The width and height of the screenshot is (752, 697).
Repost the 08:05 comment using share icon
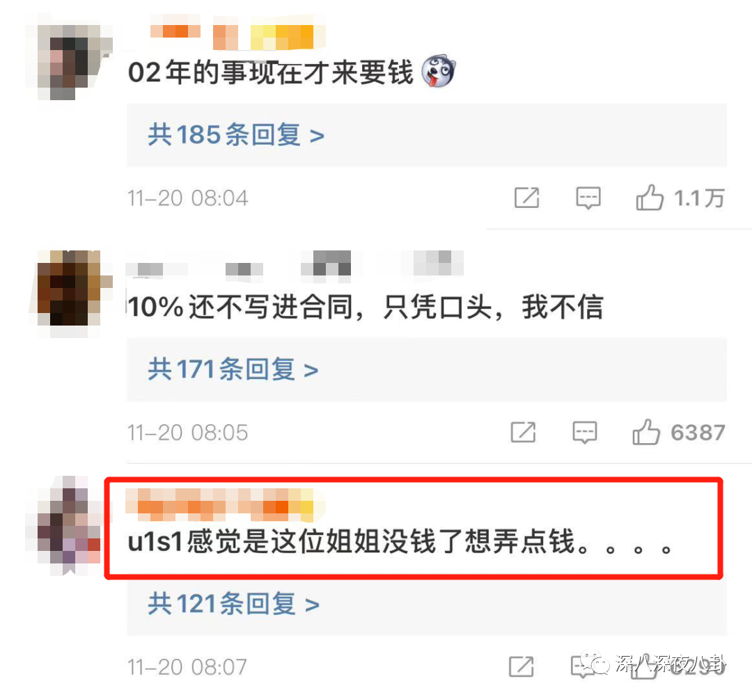pyautogui.click(x=523, y=432)
